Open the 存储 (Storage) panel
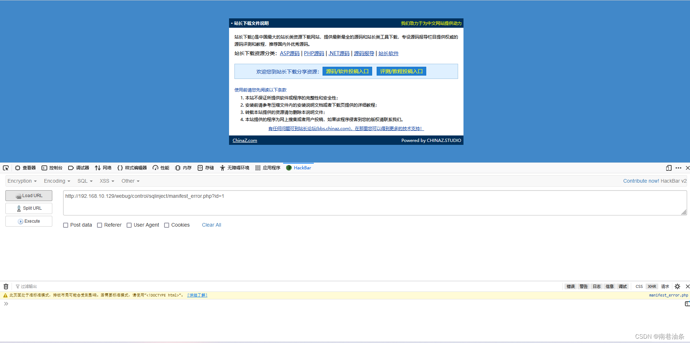The width and height of the screenshot is (690, 343). [205, 168]
